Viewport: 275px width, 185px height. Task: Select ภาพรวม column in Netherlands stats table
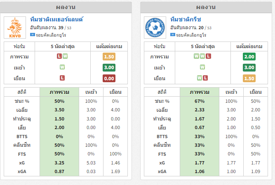coord(59,92)
